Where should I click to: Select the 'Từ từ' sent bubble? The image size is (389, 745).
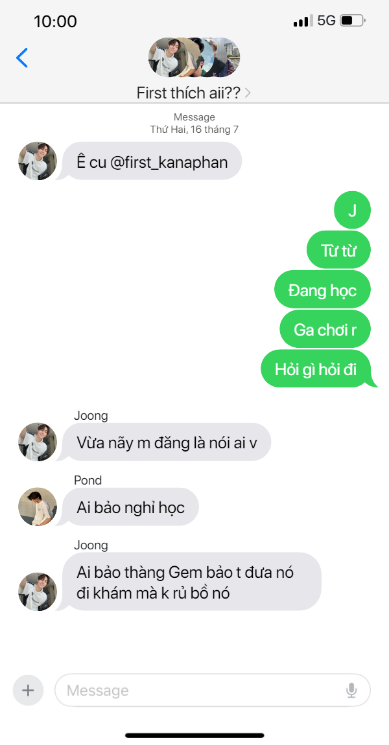click(x=338, y=249)
